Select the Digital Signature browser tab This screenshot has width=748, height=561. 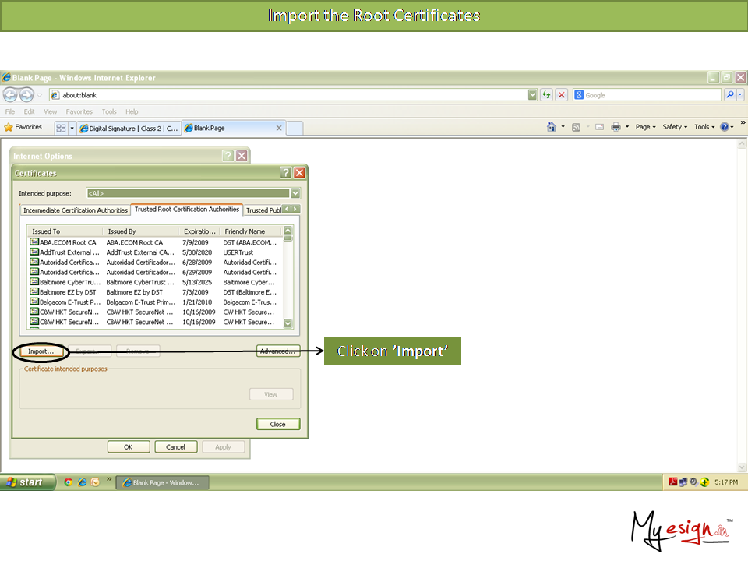click(x=129, y=128)
